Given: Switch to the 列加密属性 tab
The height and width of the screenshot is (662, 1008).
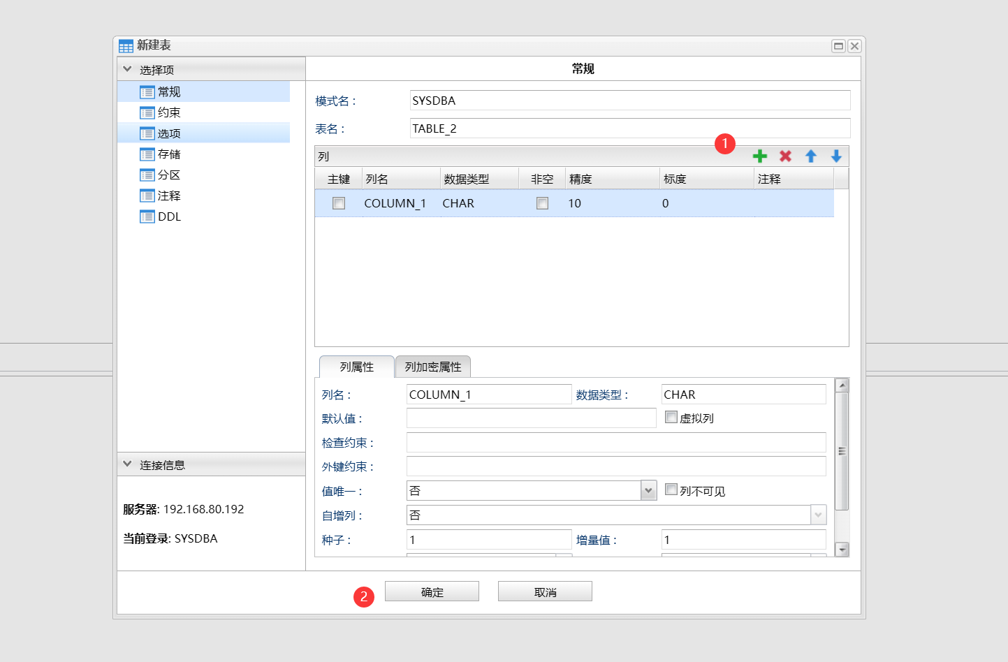Looking at the screenshot, I should [432, 366].
